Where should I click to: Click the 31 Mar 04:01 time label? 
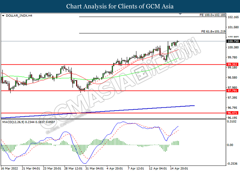pyautogui.click(x=94, y=168)
